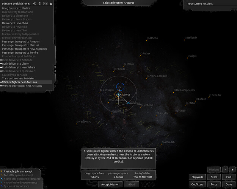Toggle A-Z alphabetical mission sort

point(46,4)
